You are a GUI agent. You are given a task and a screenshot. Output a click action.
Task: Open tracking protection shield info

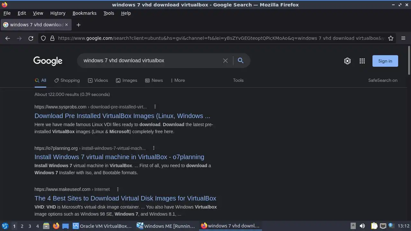coord(43,38)
